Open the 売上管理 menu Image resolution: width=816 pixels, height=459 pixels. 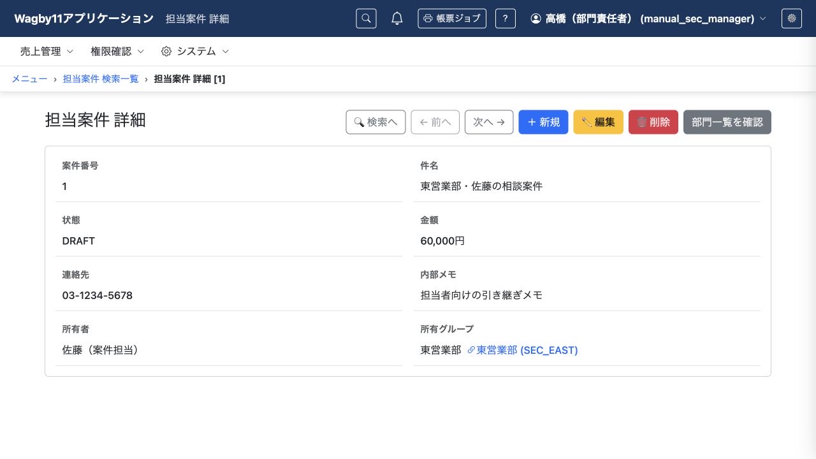coord(47,51)
